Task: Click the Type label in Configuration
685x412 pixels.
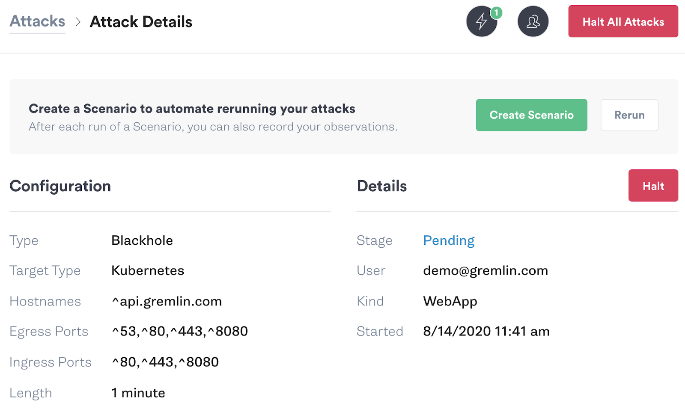Action: [24, 240]
